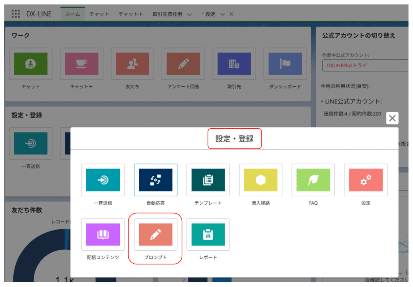
Task: Click the 一斉送信 icon in the modal
Action: [103, 180]
